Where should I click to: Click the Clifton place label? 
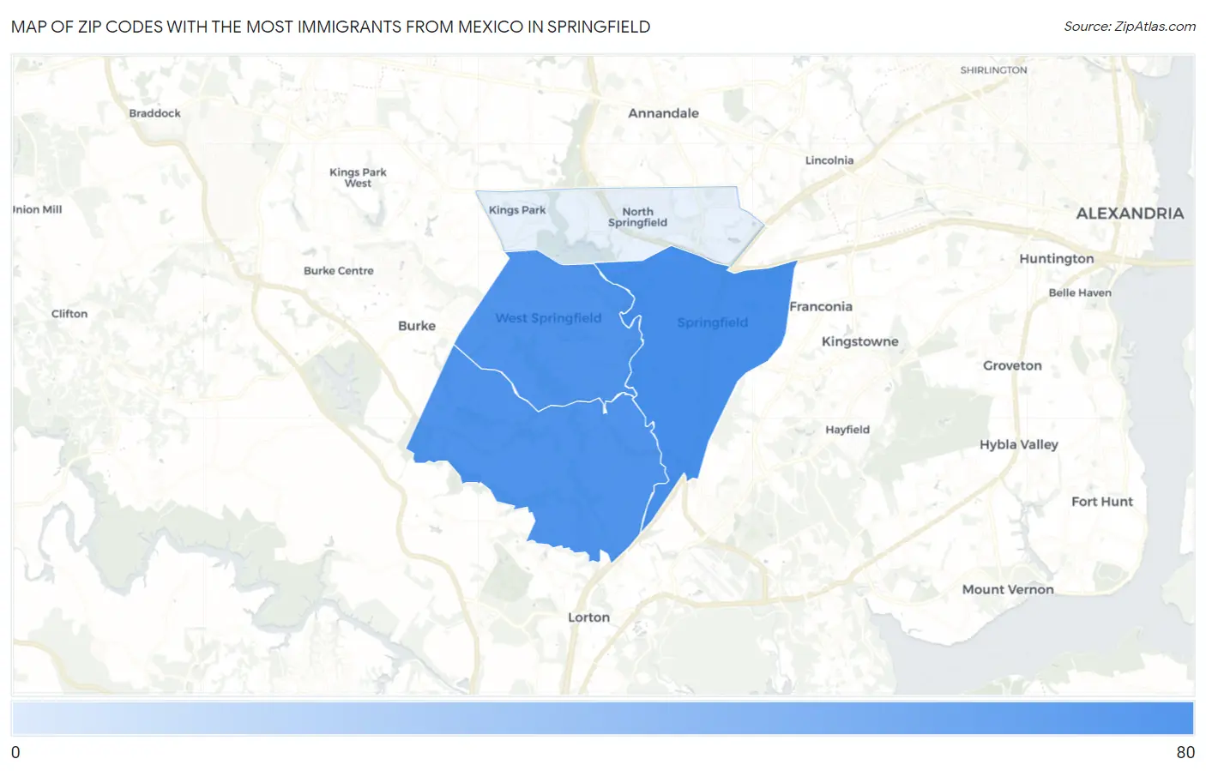coord(69,314)
